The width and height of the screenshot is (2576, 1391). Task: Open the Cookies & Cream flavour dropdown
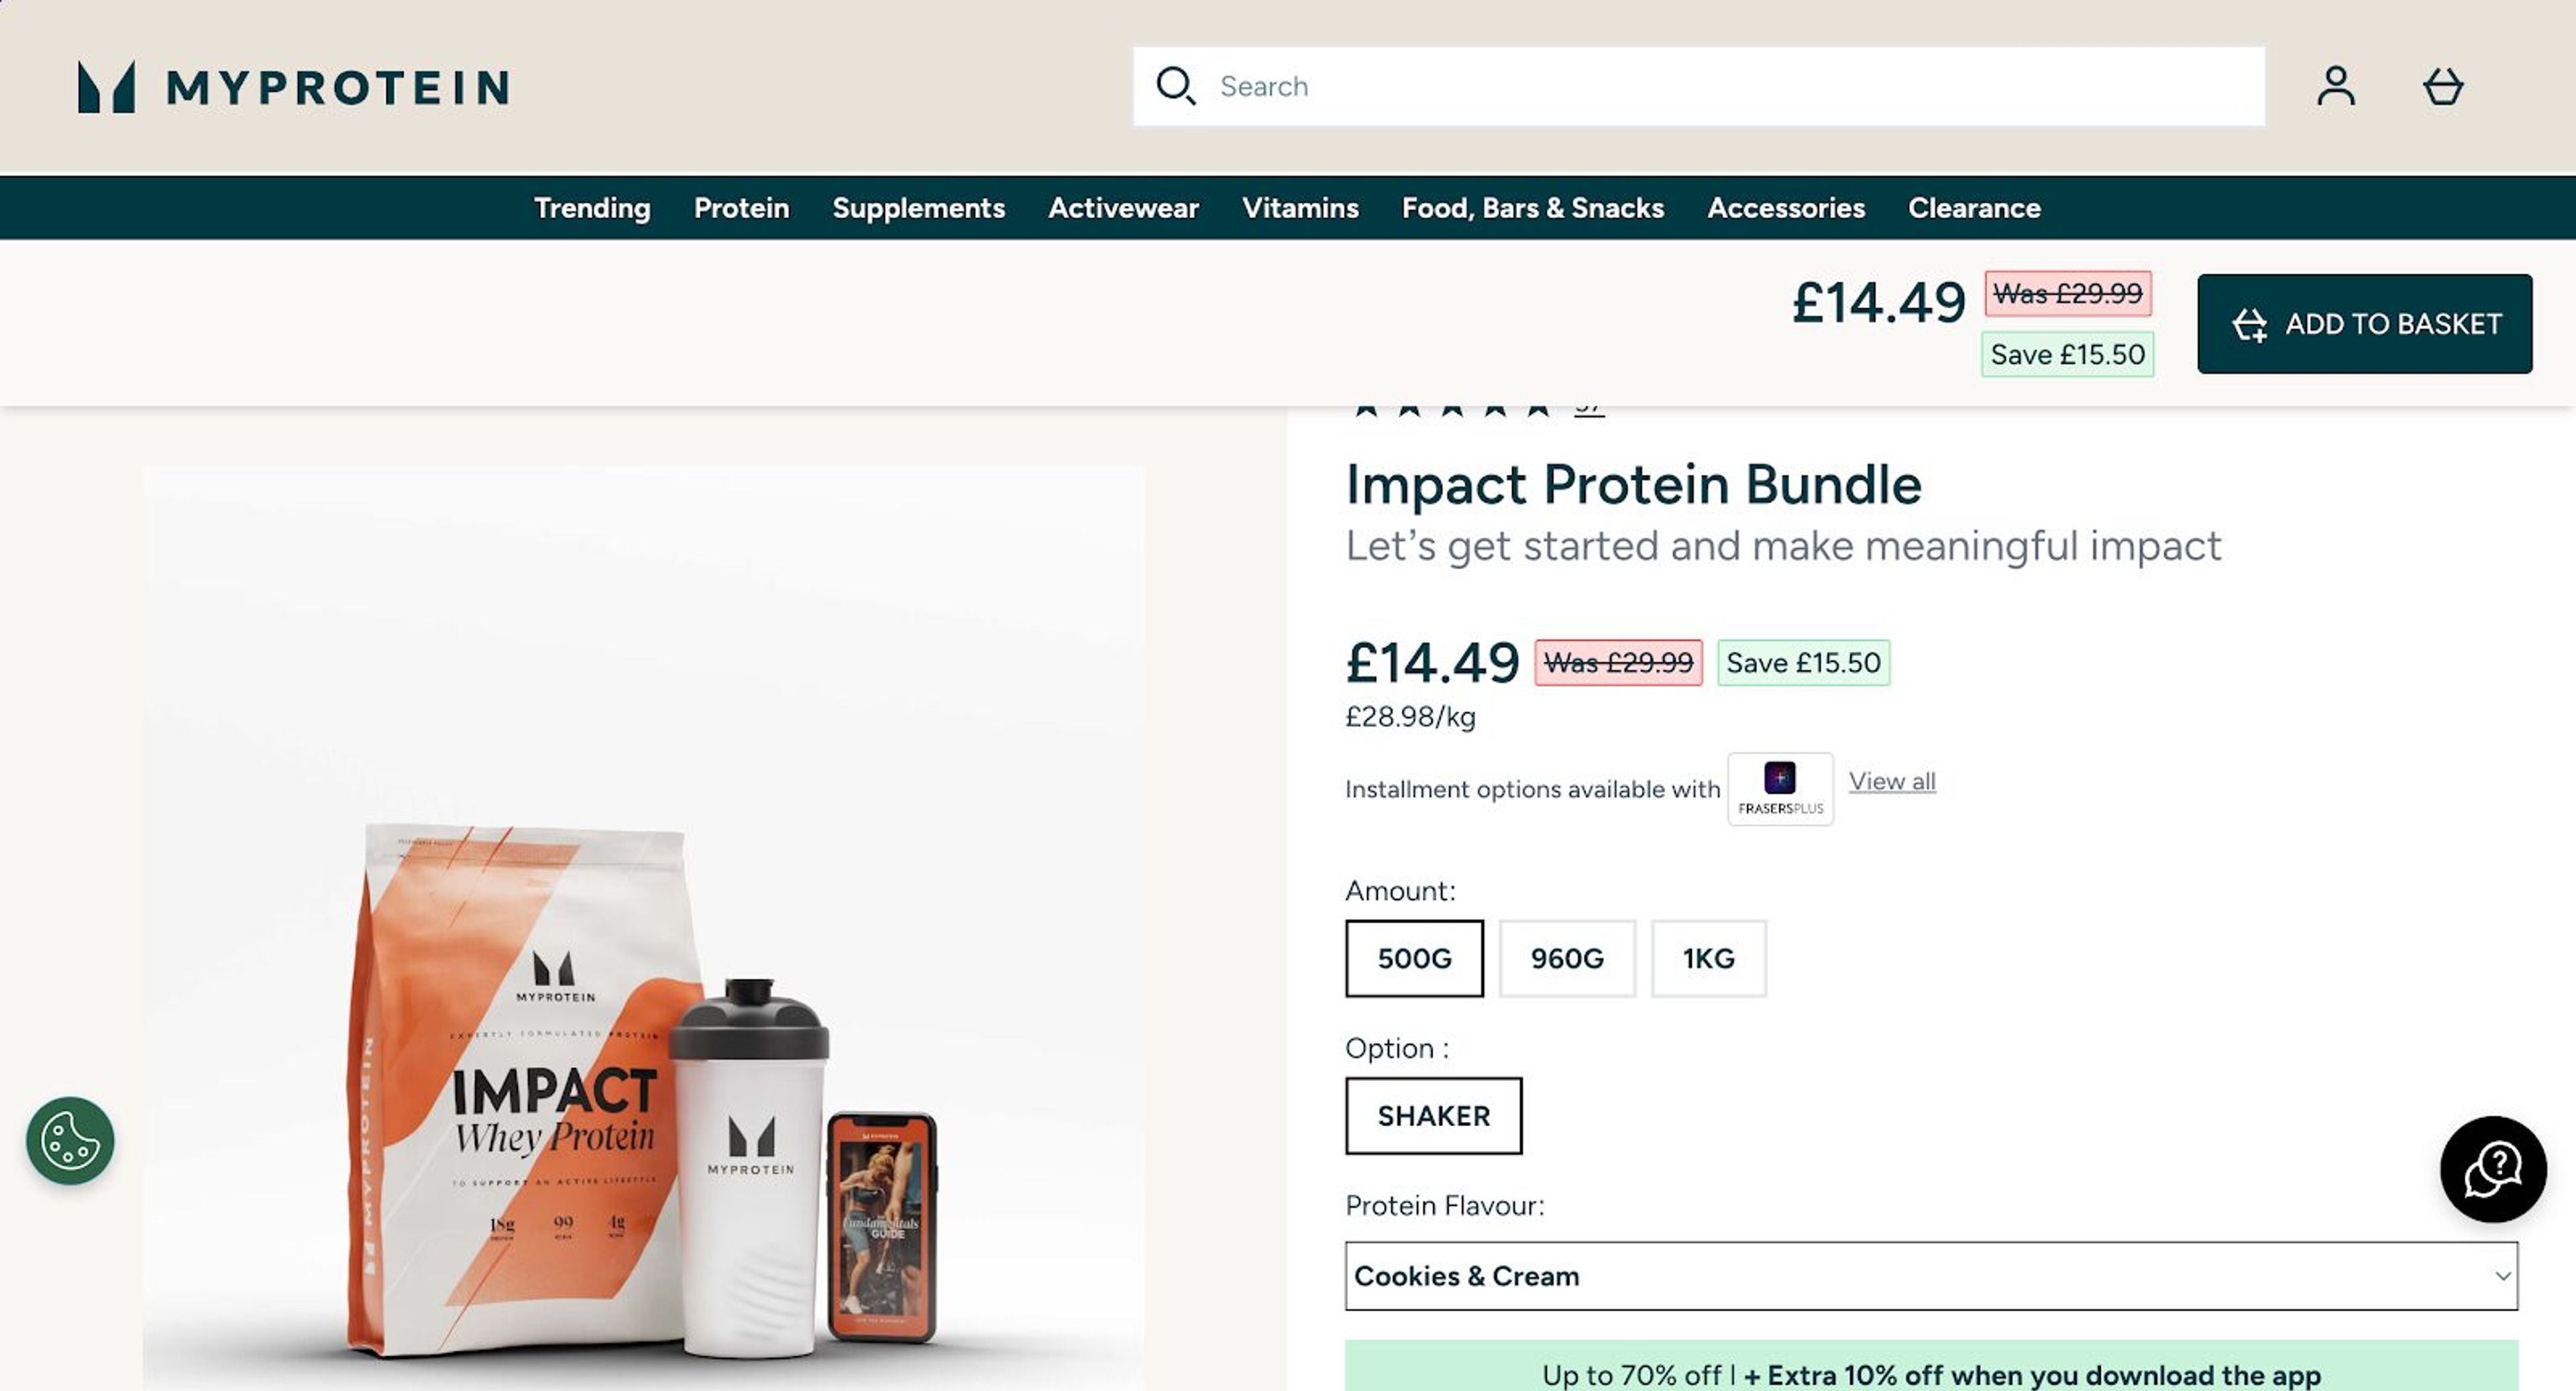point(1928,1276)
